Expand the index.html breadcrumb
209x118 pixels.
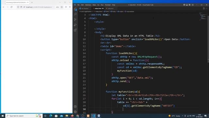98,11
